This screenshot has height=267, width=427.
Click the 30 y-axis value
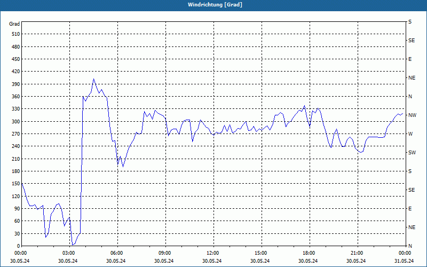click(x=17, y=233)
